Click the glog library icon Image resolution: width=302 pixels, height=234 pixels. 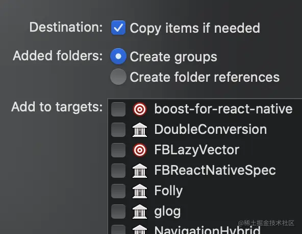click(140, 212)
